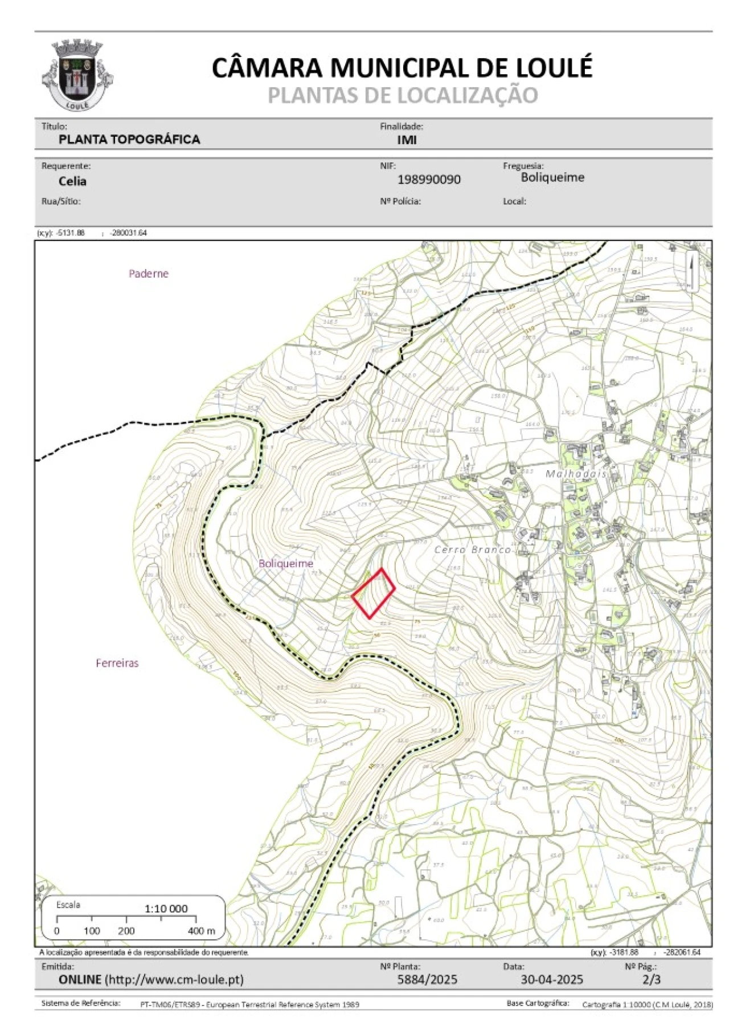The image size is (729, 1034).
Task: Click the Boliqueime label on the map
Action: pos(286,563)
